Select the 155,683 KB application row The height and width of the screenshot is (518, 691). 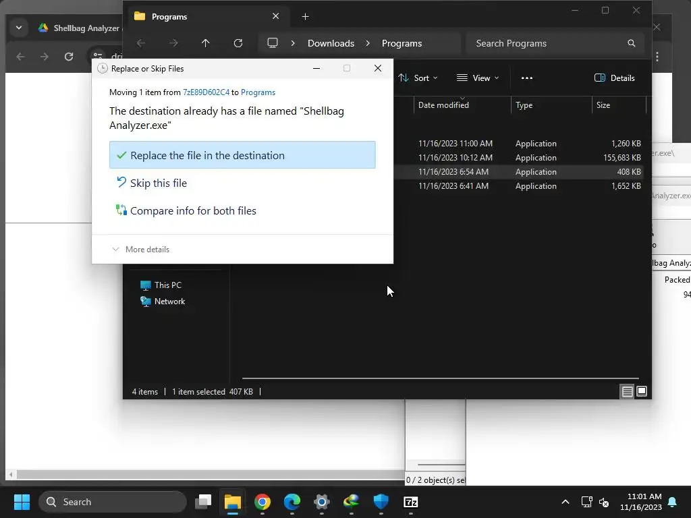tap(519, 158)
